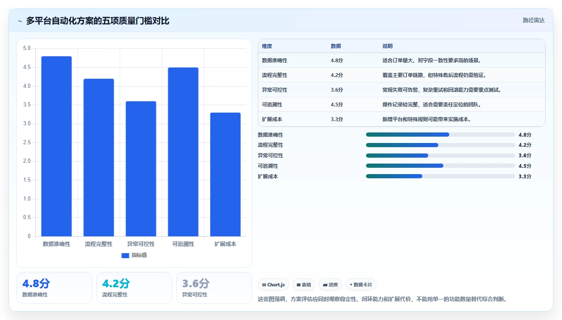Click the 路径雷达 label in header

(x=533, y=20)
